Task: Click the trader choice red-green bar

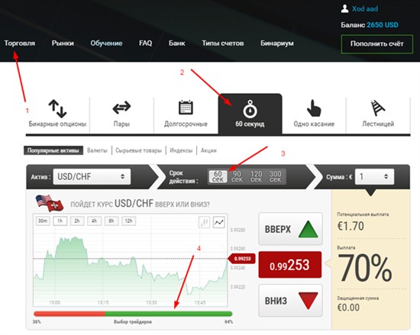Action: 133,314
